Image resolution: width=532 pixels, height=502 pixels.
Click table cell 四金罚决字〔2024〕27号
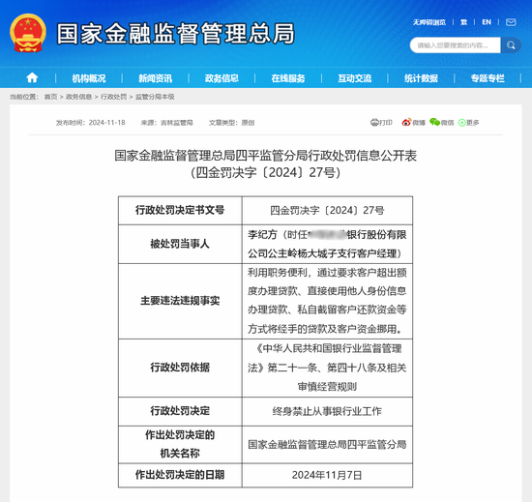point(327,210)
